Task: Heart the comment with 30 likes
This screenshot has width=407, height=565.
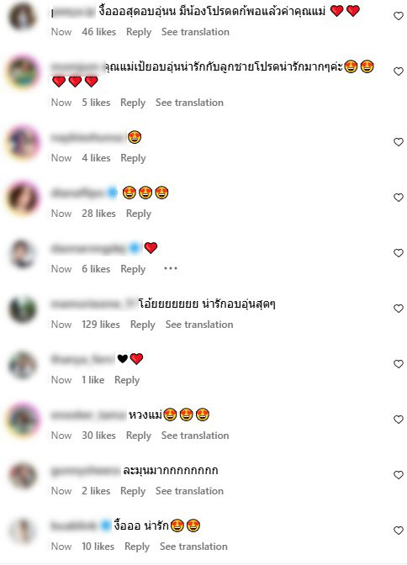Action: pos(398,420)
